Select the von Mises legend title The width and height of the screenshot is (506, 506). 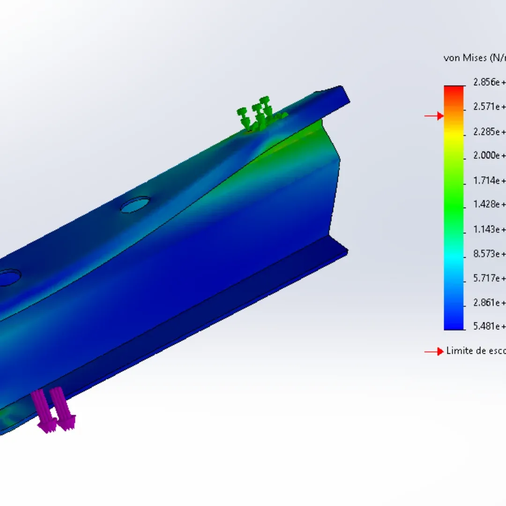coord(474,58)
